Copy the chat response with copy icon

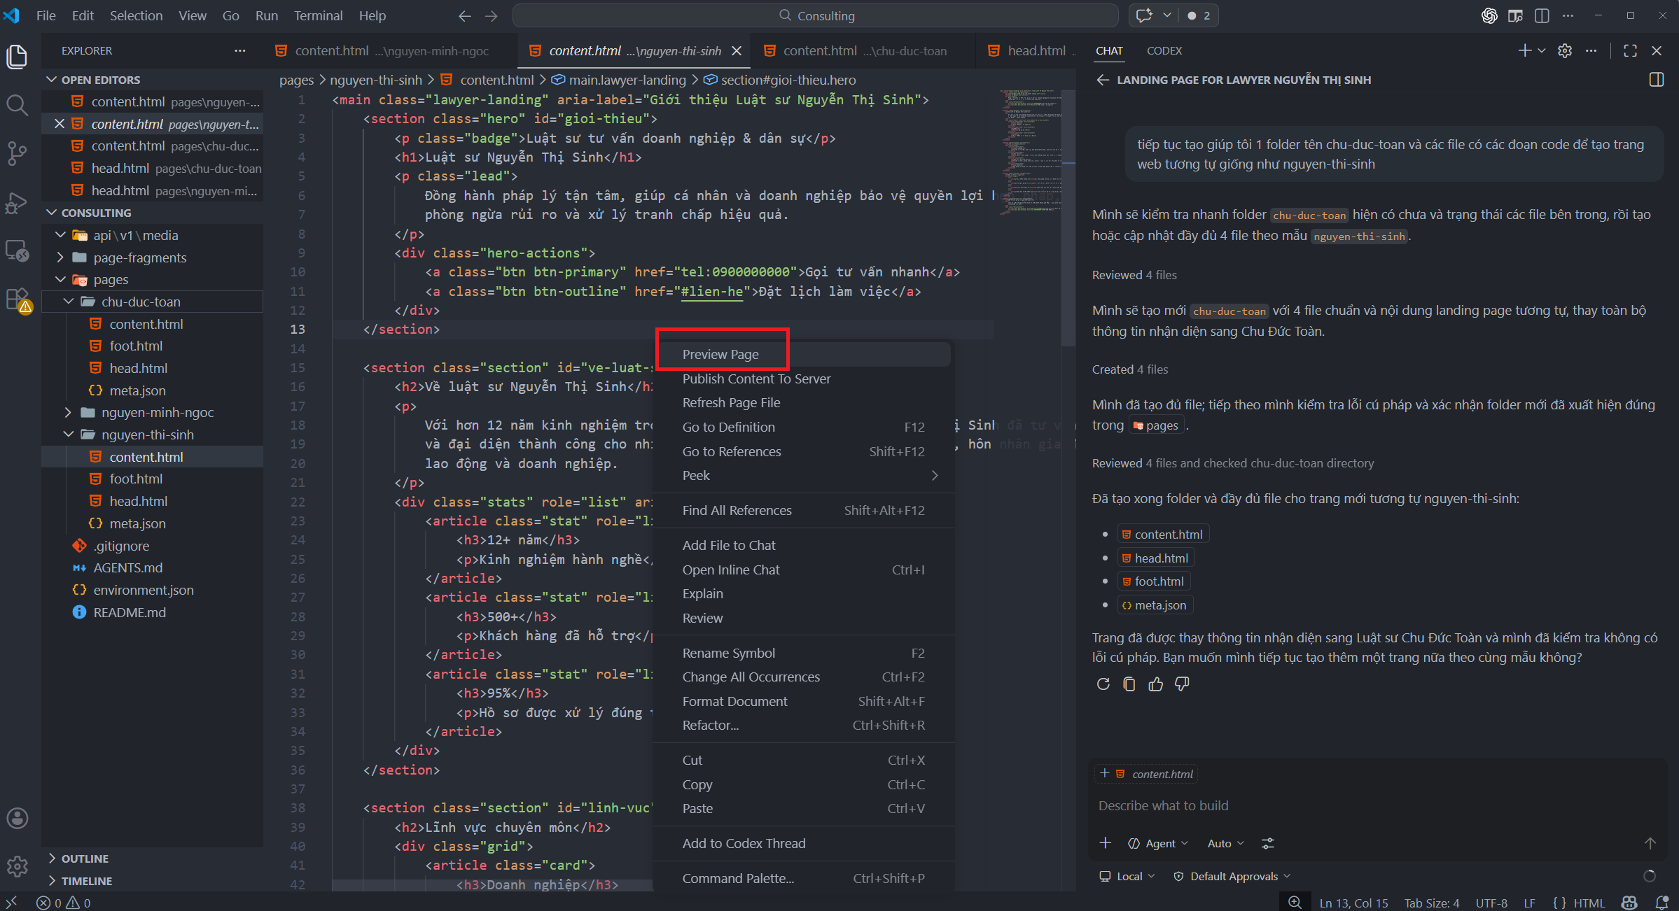(x=1129, y=684)
